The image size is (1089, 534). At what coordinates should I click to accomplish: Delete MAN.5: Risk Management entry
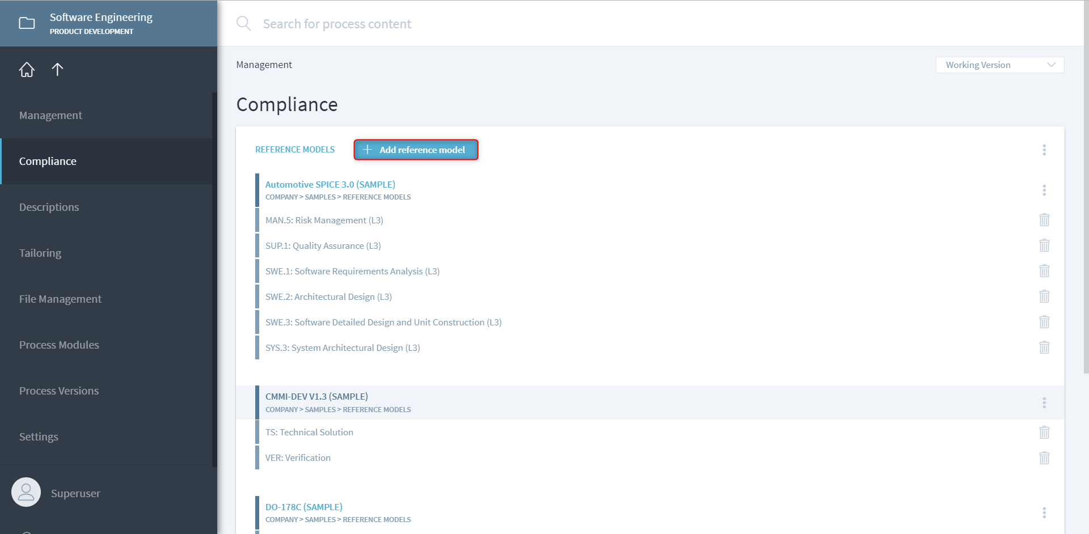click(x=1044, y=220)
